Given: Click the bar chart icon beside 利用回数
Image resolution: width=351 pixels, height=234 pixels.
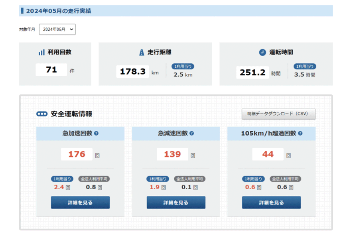Looking at the screenshot, I should (41, 53).
